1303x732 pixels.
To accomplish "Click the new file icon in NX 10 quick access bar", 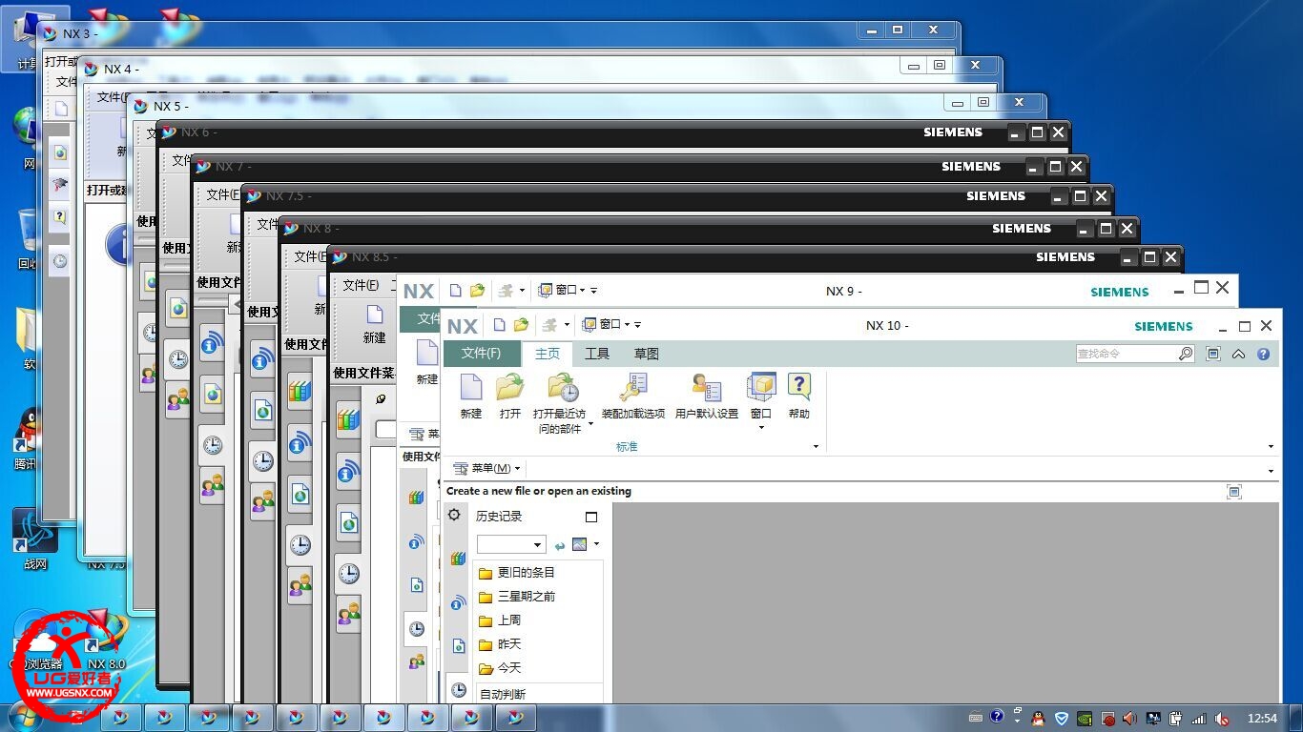I will (x=499, y=325).
